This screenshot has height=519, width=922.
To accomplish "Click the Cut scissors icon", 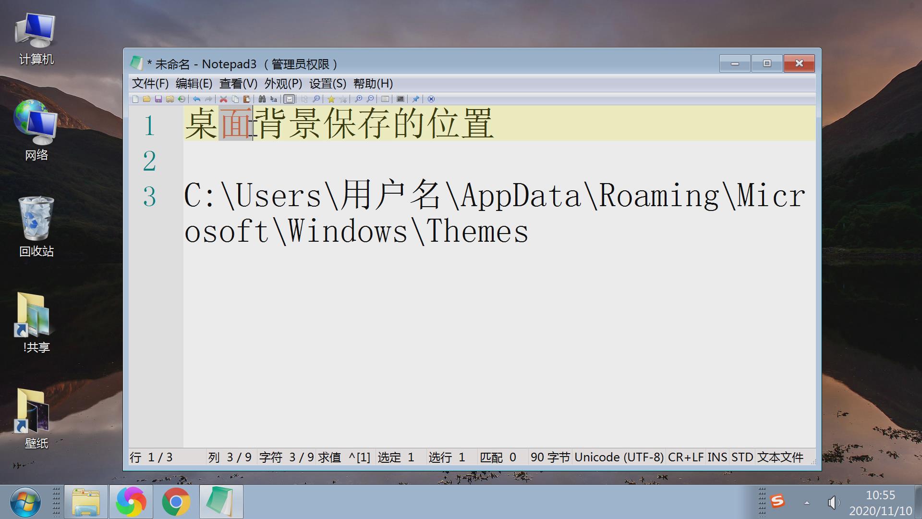I will 223,99.
